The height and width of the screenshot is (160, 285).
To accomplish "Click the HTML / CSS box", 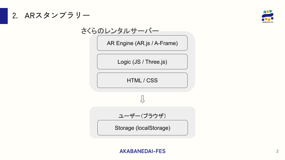I will pyautogui.click(x=142, y=80).
